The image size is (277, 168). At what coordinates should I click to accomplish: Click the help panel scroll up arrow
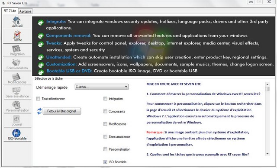click(x=267, y=84)
